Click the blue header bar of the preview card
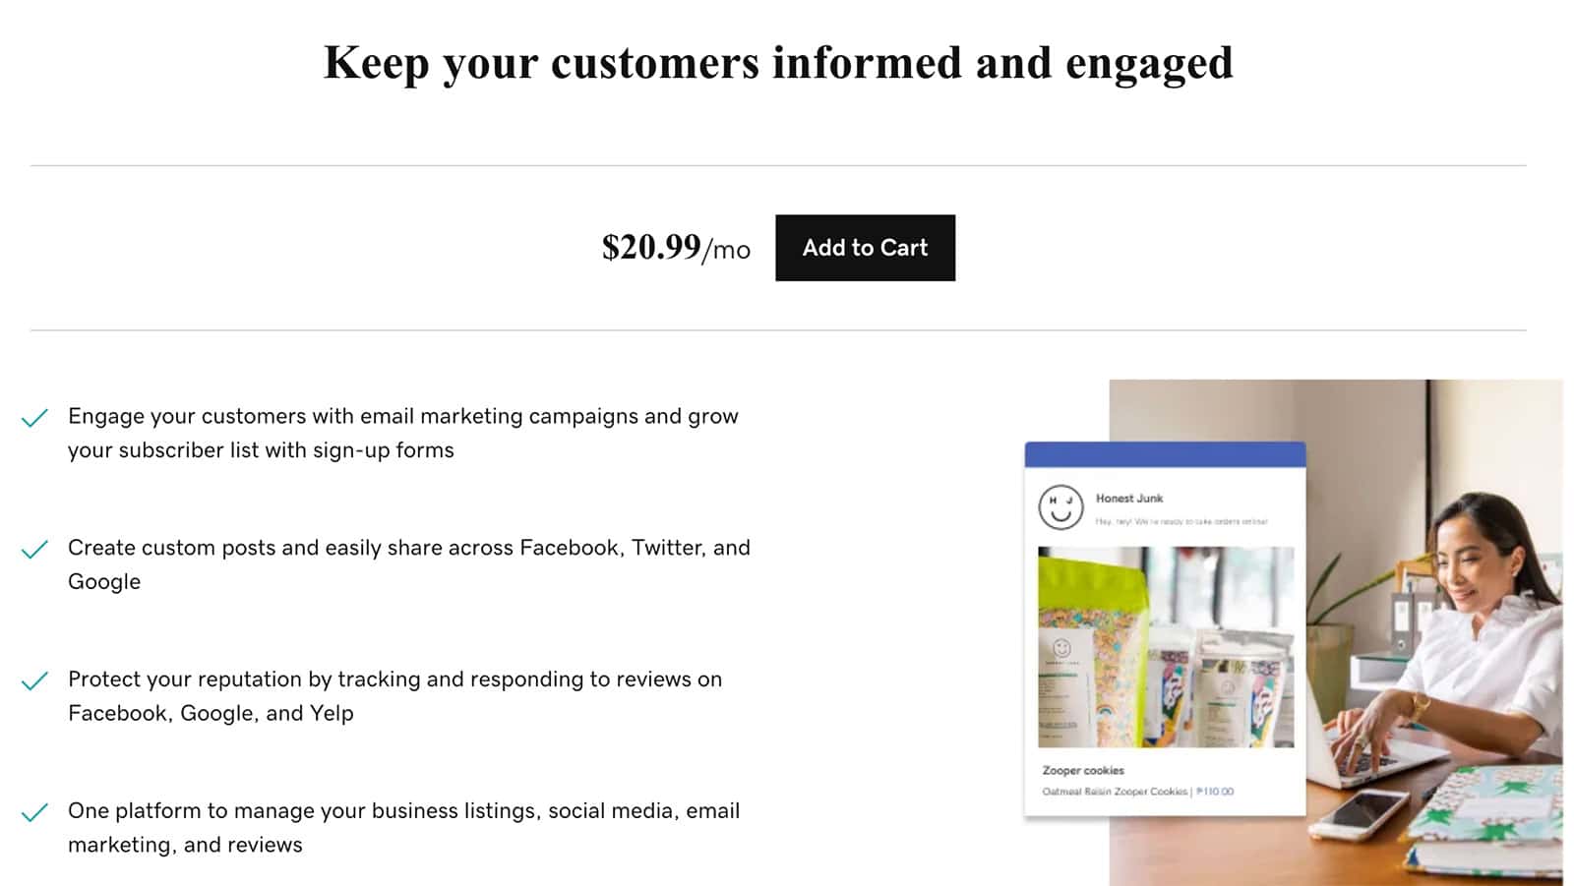 [x=1165, y=454]
